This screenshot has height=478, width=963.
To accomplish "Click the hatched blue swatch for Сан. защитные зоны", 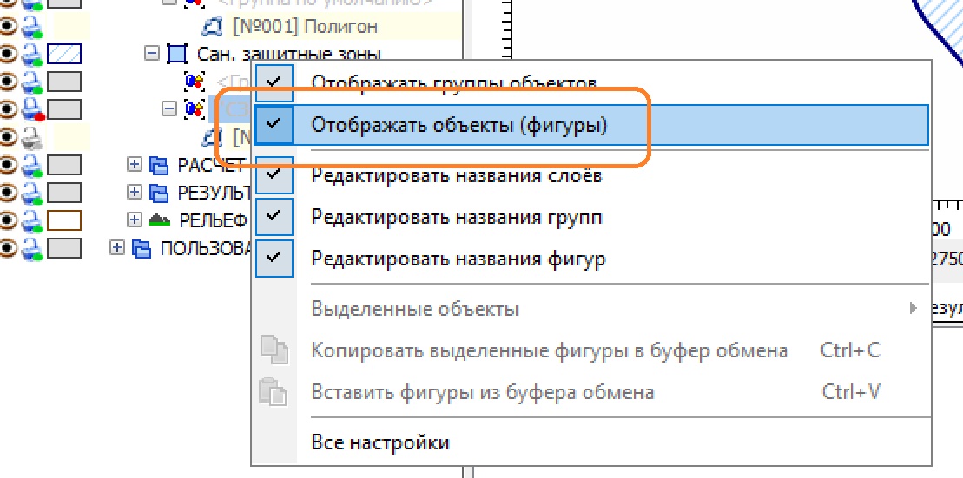I will (63, 55).
